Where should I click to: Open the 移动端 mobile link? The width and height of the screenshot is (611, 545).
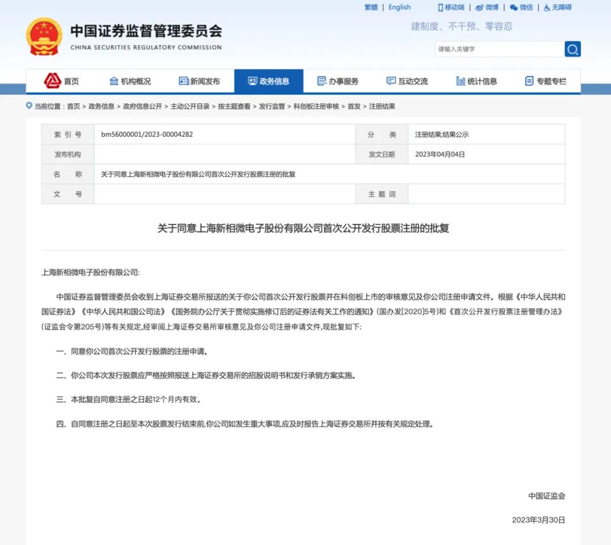454,7
